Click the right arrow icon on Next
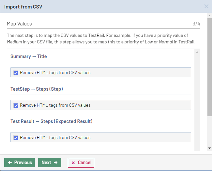Screen dimensions: 212x171 pos(55,163)
